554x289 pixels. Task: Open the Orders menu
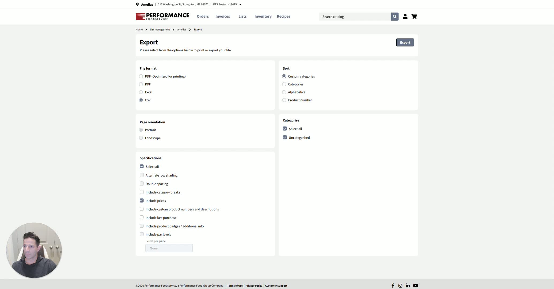(203, 17)
